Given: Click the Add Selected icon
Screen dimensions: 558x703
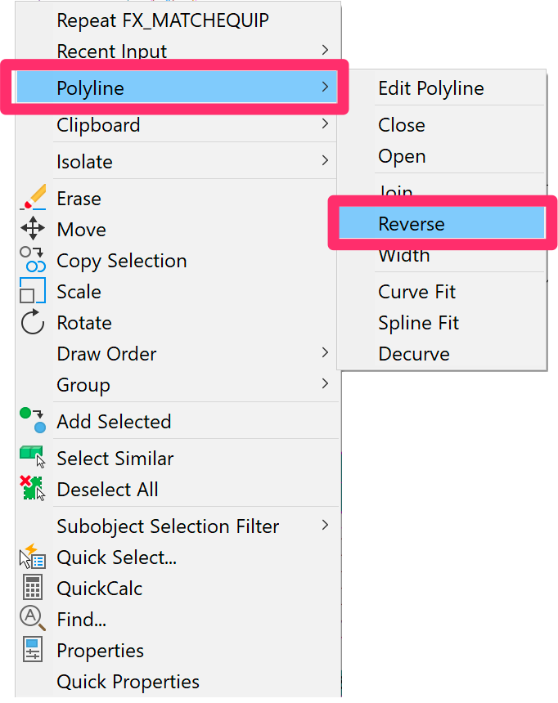Looking at the screenshot, I should (x=33, y=420).
